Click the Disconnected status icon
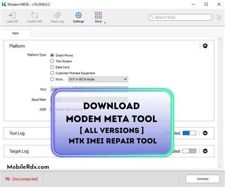The image size is (225, 187). pyautogui.click(x=8, y=179)
